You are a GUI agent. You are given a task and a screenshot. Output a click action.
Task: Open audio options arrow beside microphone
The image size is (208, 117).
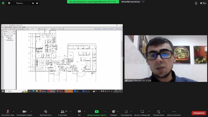point(14,112)
